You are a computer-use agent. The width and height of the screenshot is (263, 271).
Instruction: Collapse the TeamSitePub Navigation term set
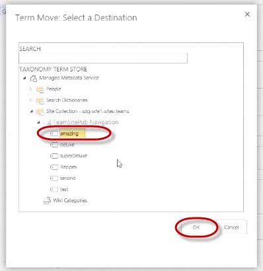pyautogui.click(x=38, y=122)
